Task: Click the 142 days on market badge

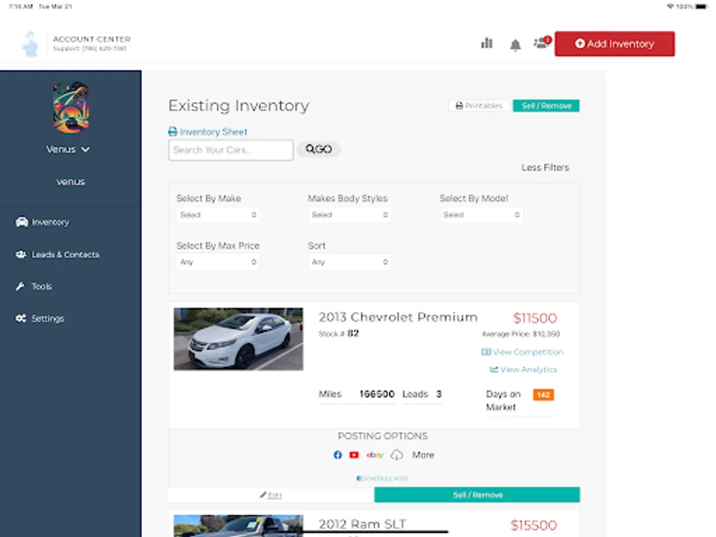Action: (544, 394)
